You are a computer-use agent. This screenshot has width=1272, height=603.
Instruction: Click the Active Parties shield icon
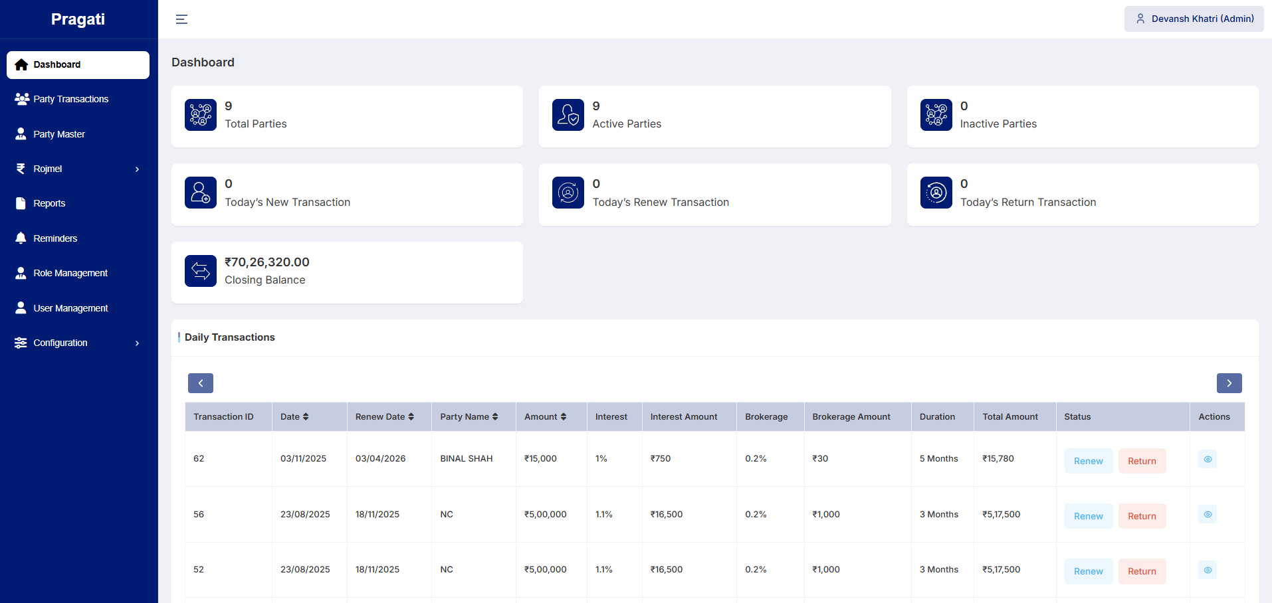tap(568, 115)
